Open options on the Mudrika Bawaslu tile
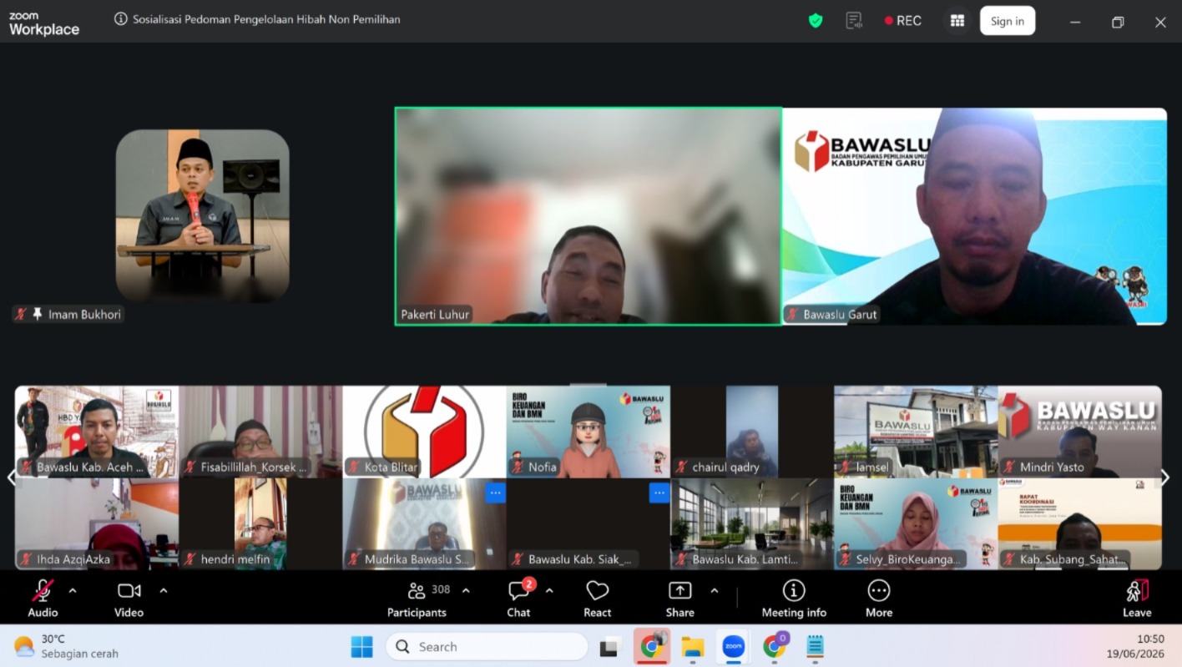 [x=496, y=493]
